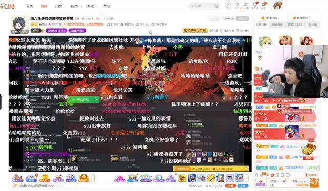Open the 游戏 games dropdown menu

click(x=91, y=6)
